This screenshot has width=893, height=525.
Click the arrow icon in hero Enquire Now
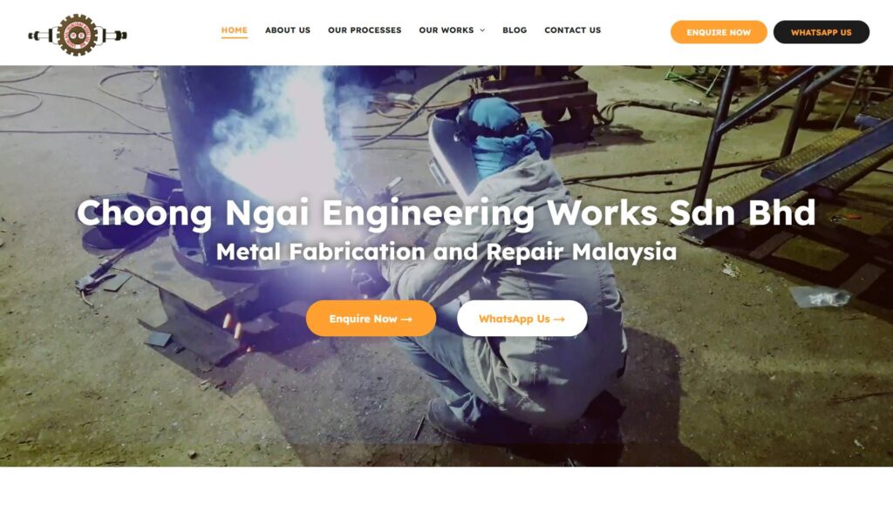[406, 320]
